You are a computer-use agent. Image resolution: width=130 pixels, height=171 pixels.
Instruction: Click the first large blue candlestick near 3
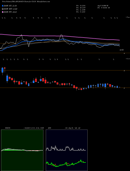(x=3, y=70)
